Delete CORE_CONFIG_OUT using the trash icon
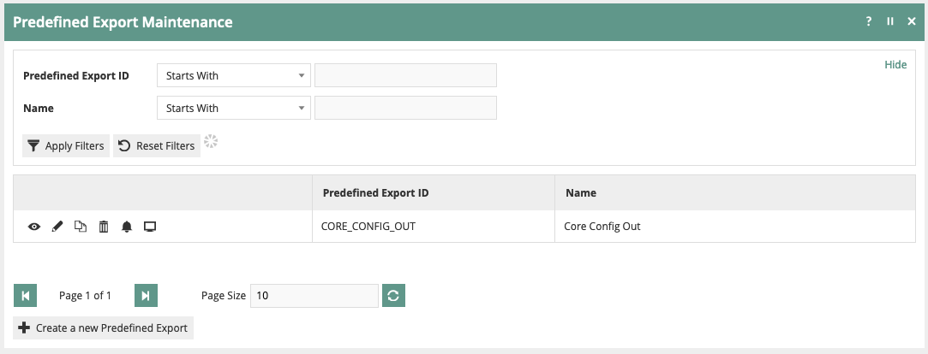This screenshot has height=354, width=928. pos(104,227)
